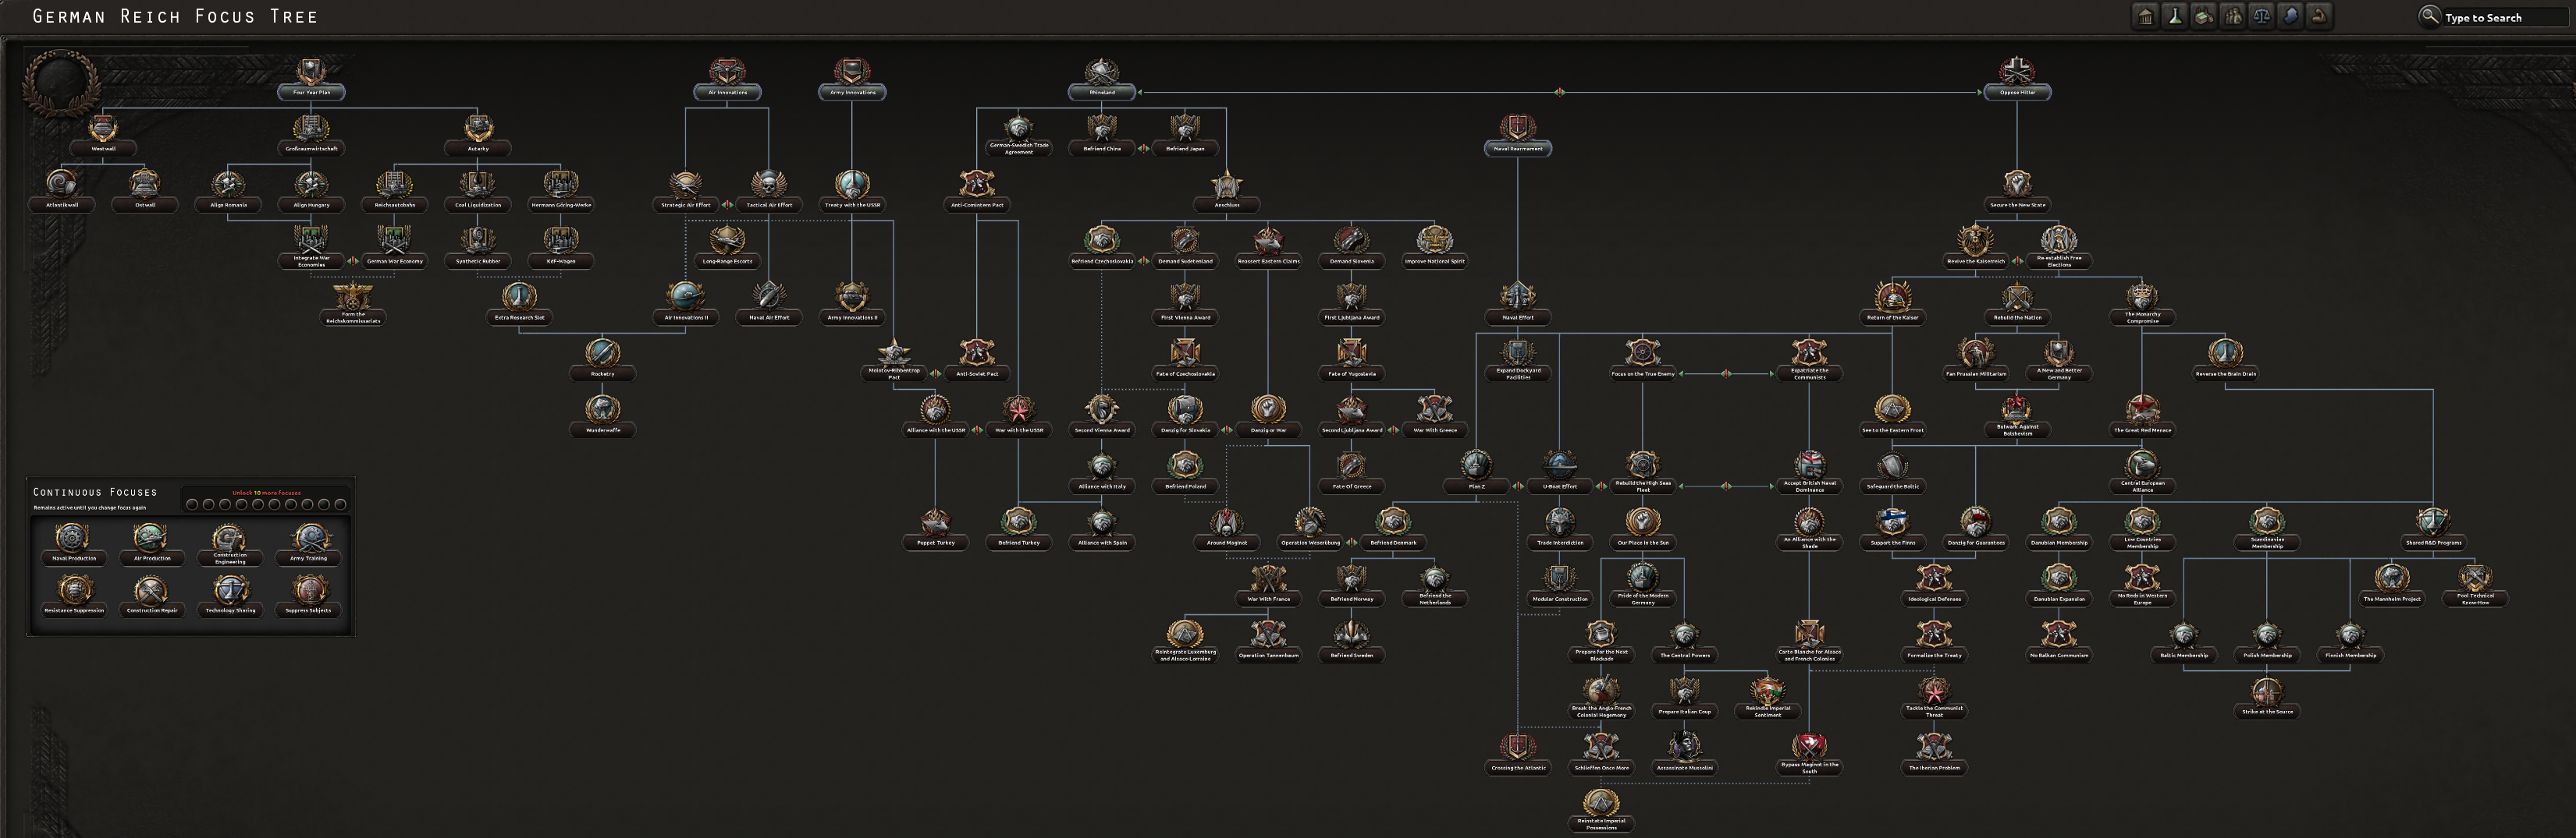
Task: Select the industry factory filter icon
Action: pyautogui.click(x=2203, y=17)
